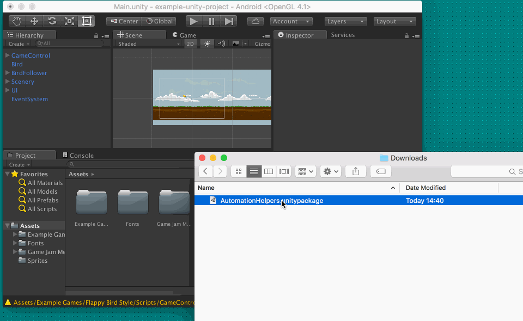Screen dimensions: 523x321
Task: Click the Finder share icon
Action: [x=356, y=171]
